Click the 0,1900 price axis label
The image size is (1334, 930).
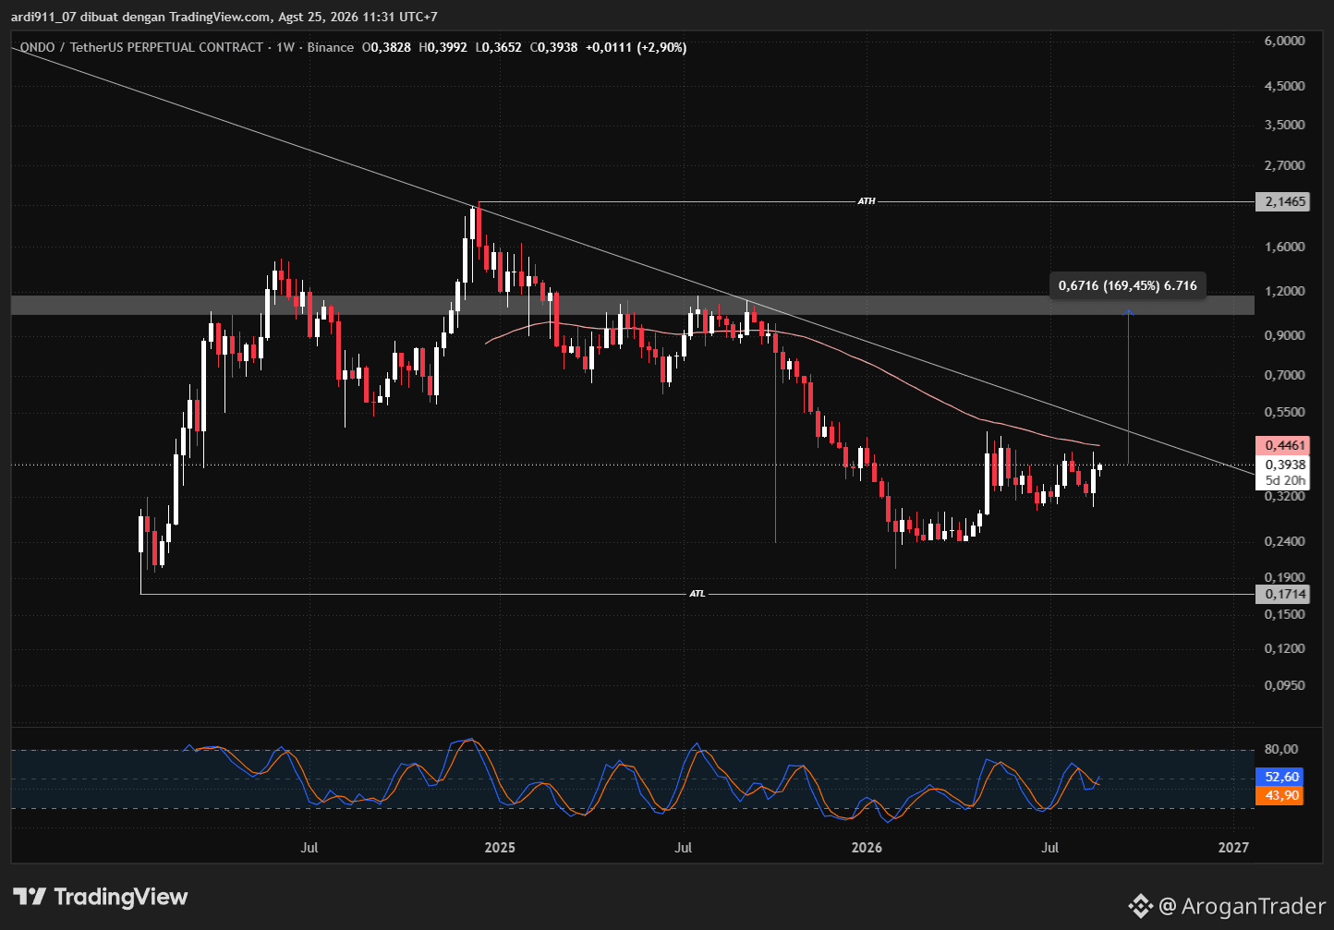tap(1285, 577)
